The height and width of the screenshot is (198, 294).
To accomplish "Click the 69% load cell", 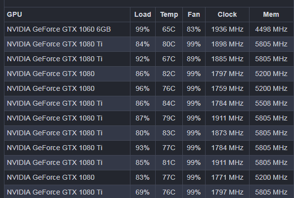I will tap(142, 192).
